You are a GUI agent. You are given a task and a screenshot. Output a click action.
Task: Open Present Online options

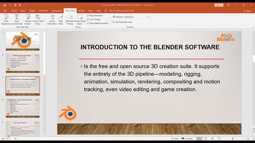[28, 19]
